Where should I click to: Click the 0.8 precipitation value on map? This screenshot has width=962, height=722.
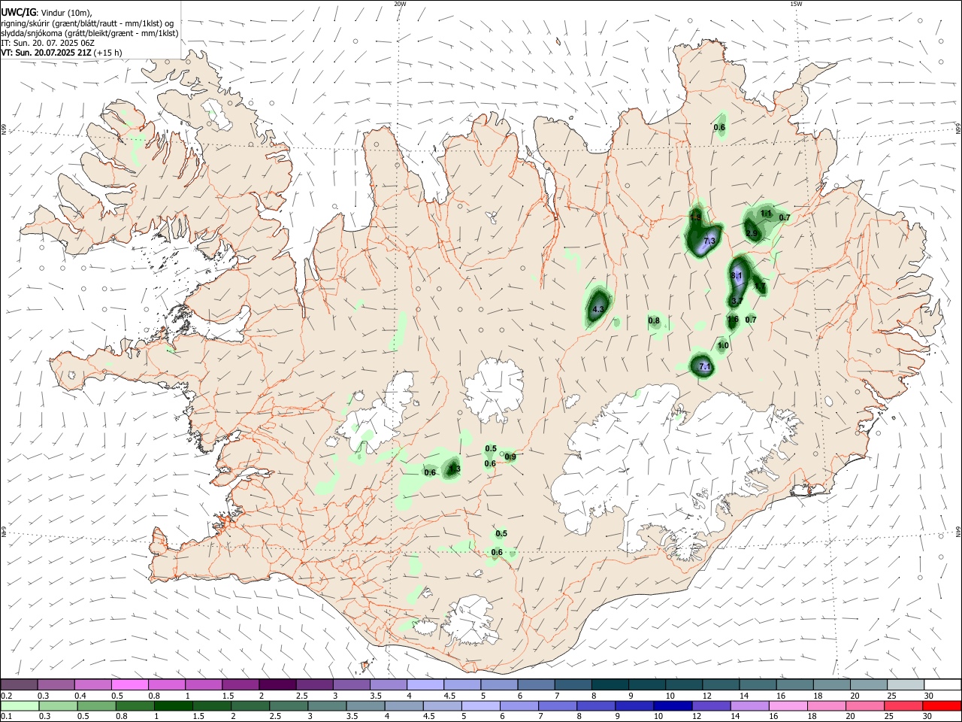[x=654, y=321]
